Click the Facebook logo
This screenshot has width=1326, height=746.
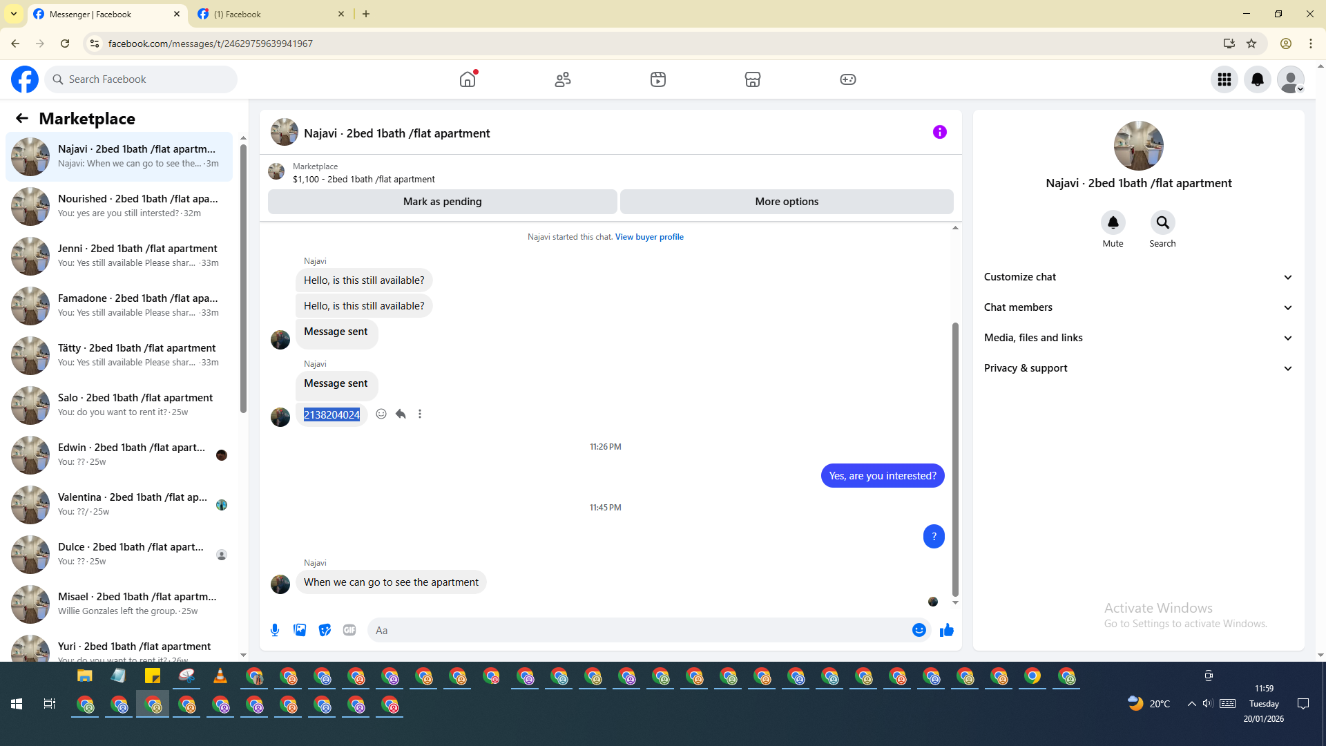[25, 79]
